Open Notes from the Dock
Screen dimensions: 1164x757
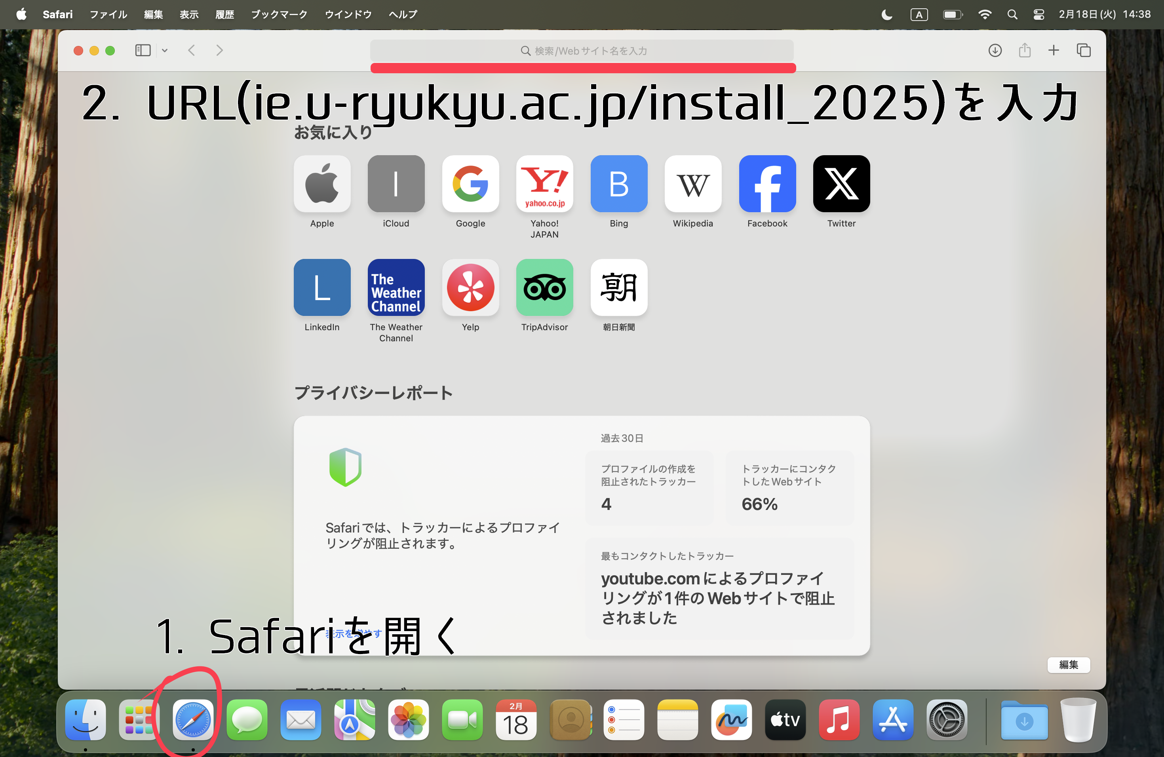tap(677, 719)
